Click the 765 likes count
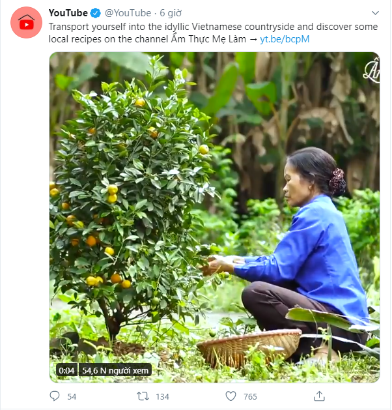Screen dimensions: 392x410 (x=250, y=397)
